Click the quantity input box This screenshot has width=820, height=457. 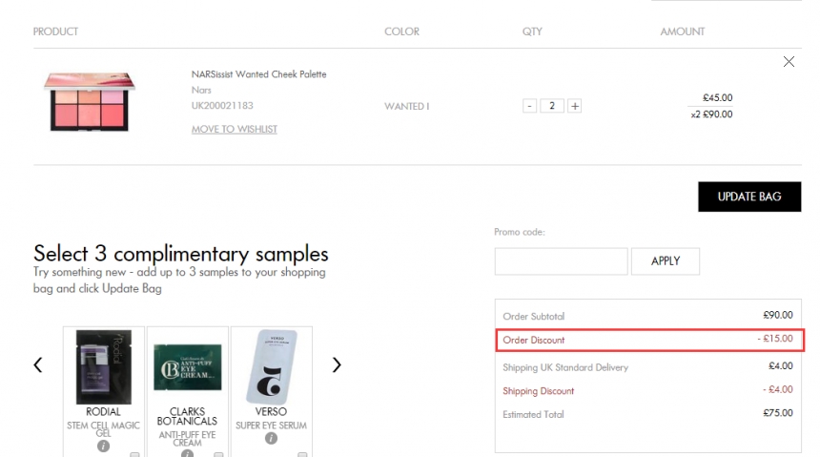point(552,106)
